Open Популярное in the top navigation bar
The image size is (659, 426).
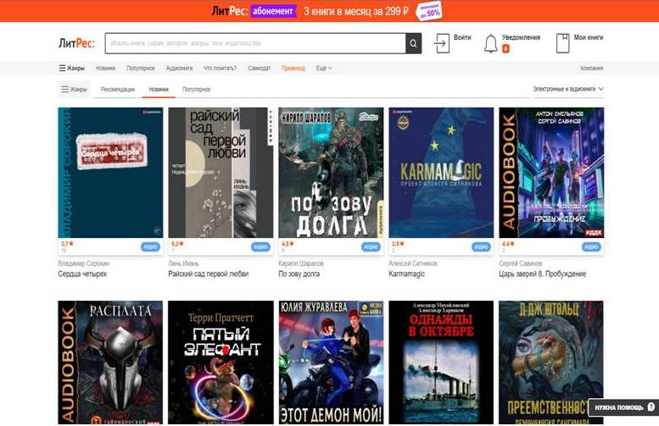141,68
